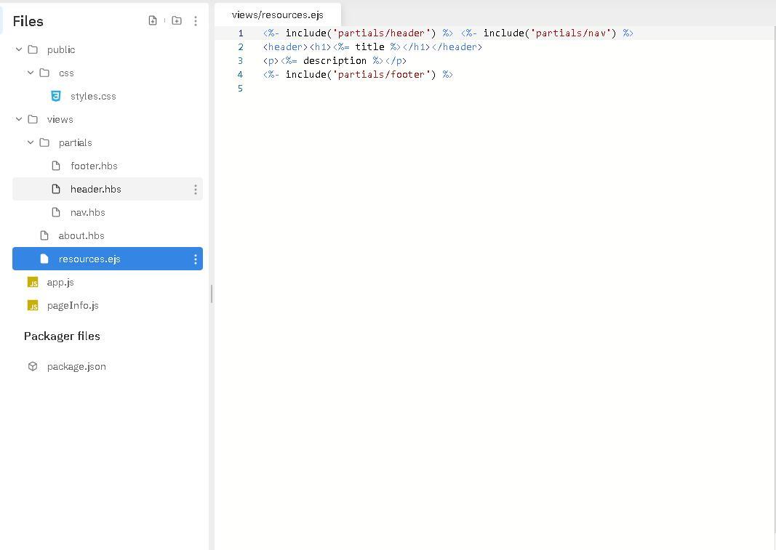
Task: Open footer.hbs partial
Action: pos(94,166)
